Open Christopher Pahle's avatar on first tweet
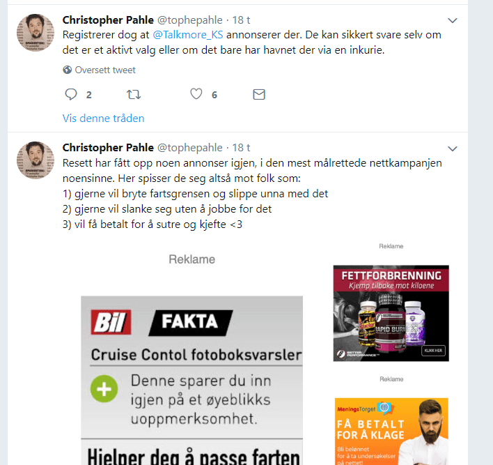Screen dimensions: 493x465 [36, 33]
